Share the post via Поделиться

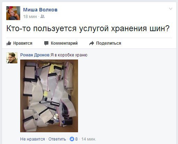(x=105, y=43)
